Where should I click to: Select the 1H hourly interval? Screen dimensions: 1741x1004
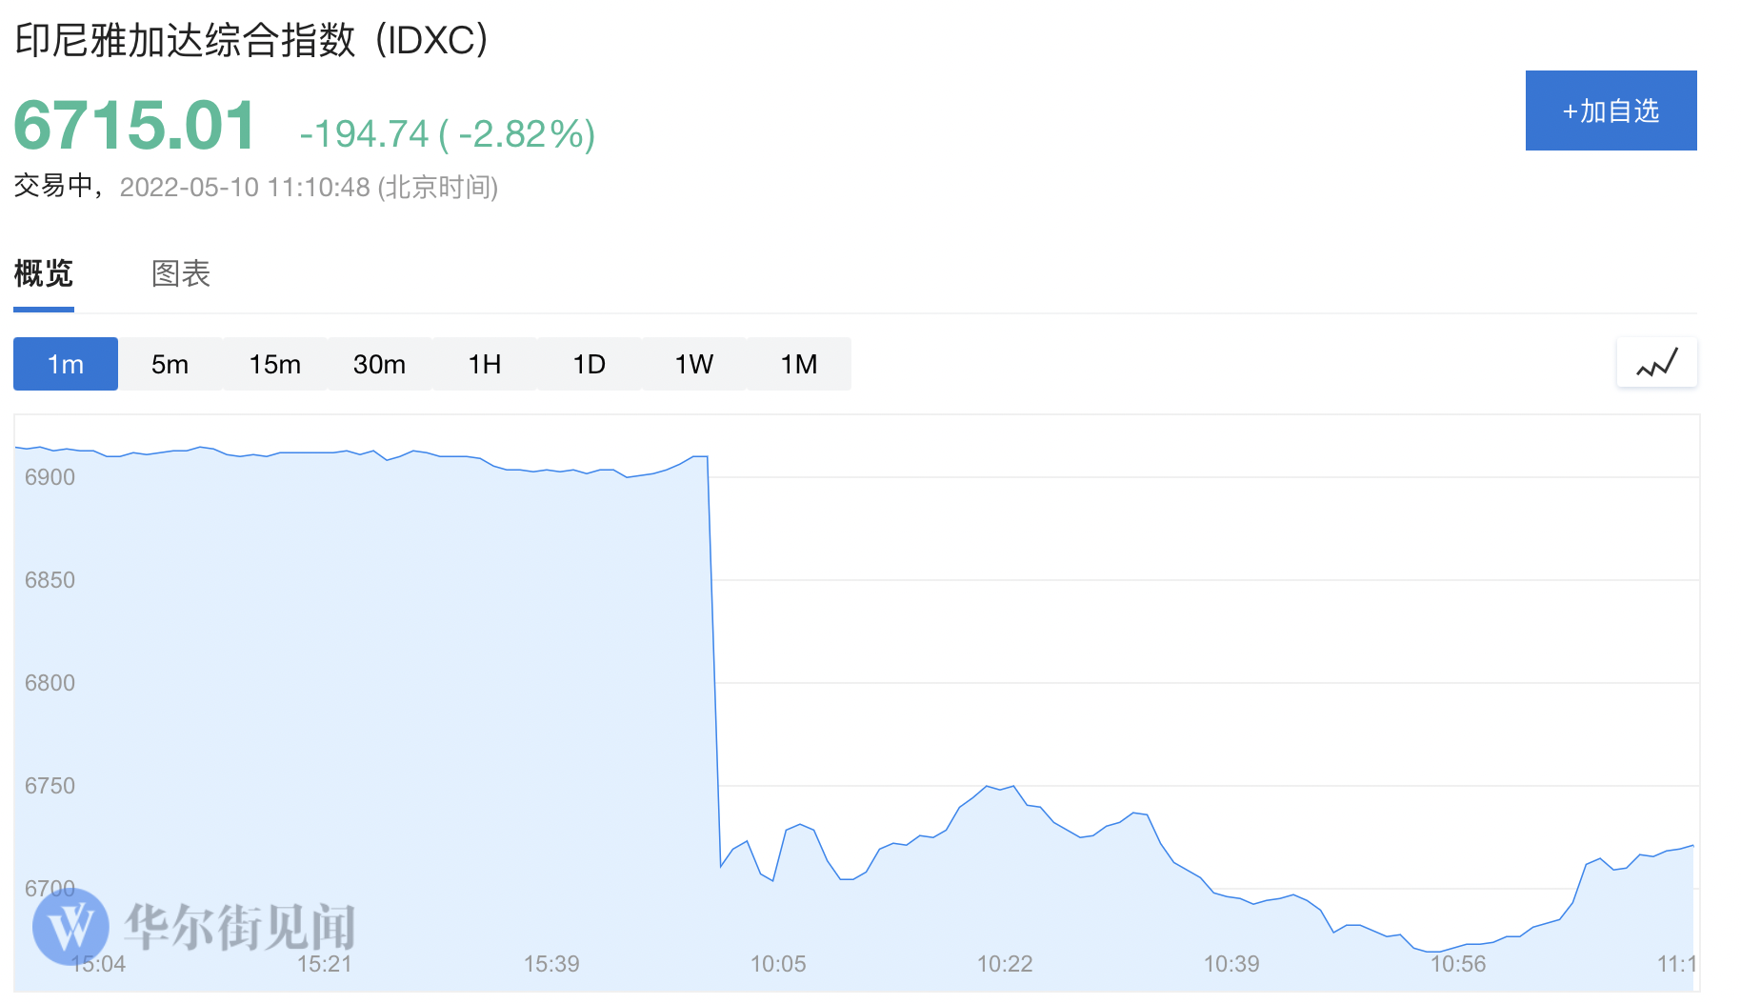[484, 363]
